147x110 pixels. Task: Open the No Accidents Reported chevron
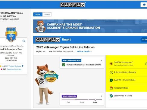101,60
